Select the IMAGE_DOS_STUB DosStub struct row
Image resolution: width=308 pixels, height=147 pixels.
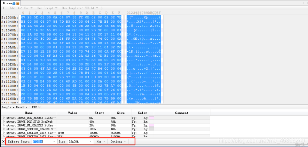tap(105, 122)
